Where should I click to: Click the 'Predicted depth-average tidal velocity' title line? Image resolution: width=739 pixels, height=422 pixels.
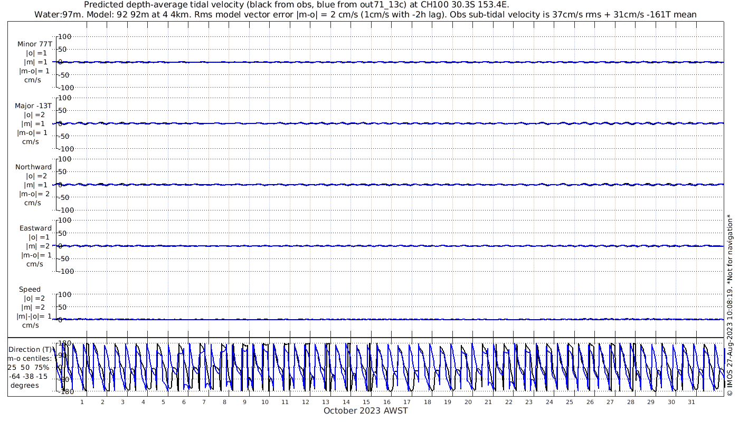click(x=297, y=5)
